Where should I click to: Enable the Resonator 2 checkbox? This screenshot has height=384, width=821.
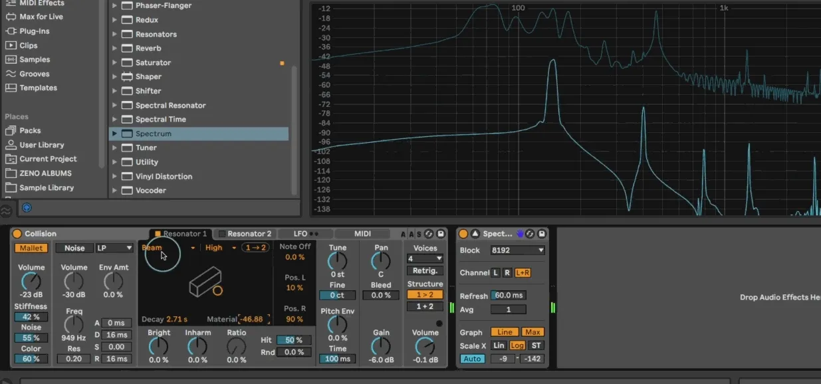pyautogui.click(x=222, y=234)
